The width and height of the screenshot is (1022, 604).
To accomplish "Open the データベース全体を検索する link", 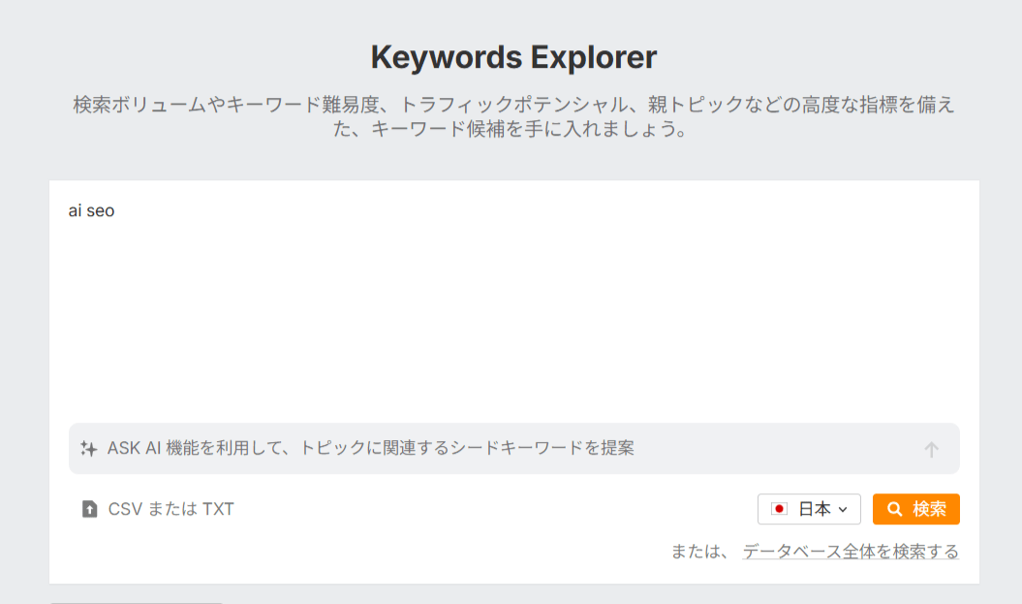I will coord(851,552).
